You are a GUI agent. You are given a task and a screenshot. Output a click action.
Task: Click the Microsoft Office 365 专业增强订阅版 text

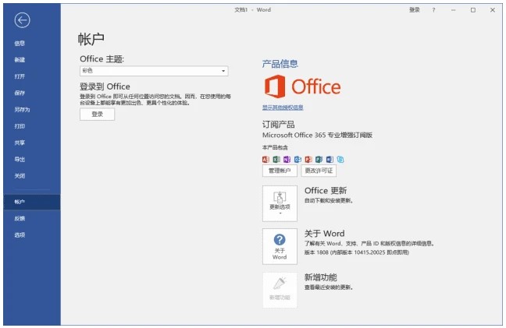pyautogui.click(x=317, y=136)
